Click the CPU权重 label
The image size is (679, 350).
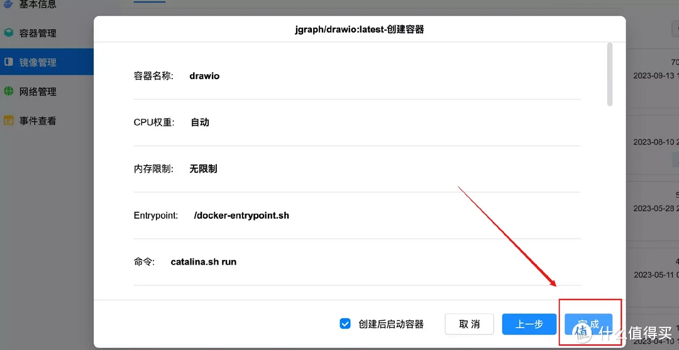(154, 123)
